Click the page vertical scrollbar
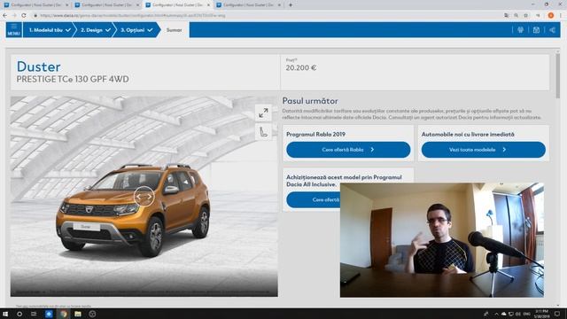 click(x=557, y=76)
